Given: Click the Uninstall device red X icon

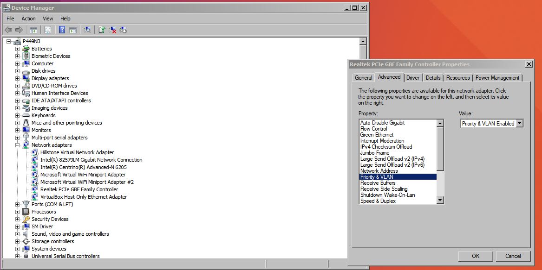Looking at the screenshot, I should [112, 30].
